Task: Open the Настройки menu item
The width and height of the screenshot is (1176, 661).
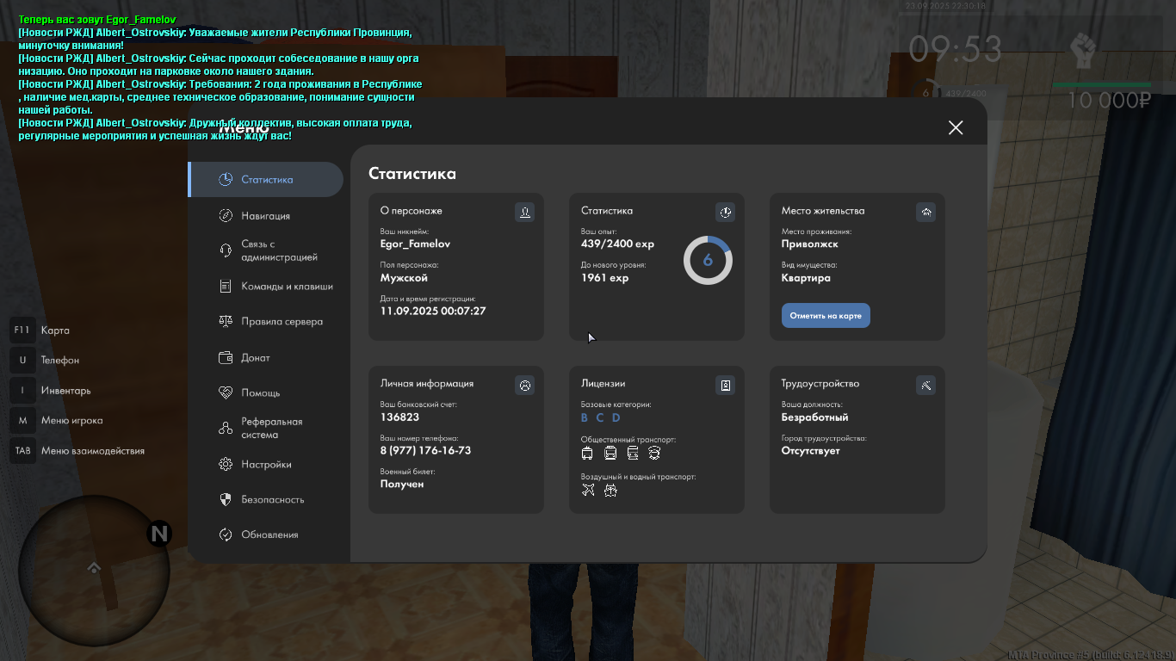Action: [266, 464]
